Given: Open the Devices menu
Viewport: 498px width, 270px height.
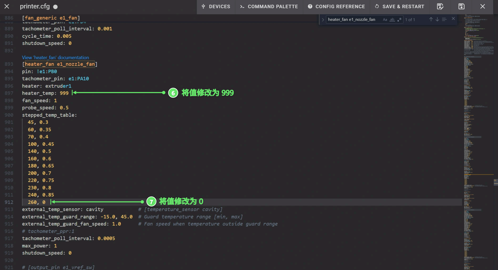Looking at the screenshot, I should click(x=216, y=7).
